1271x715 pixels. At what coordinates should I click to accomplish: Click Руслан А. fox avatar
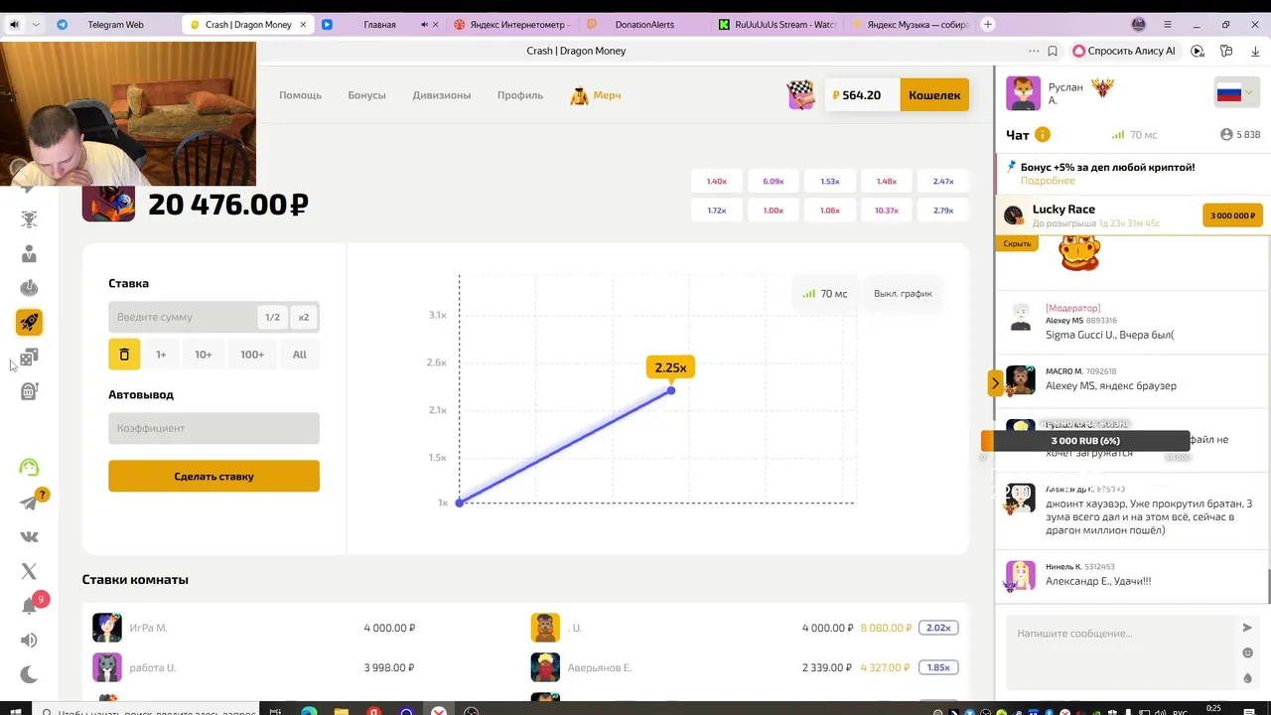[x=1023, y=94]
